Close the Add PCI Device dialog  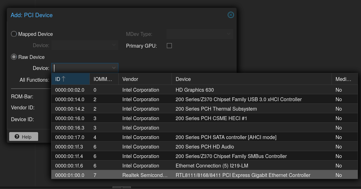(x=231, y=15)
